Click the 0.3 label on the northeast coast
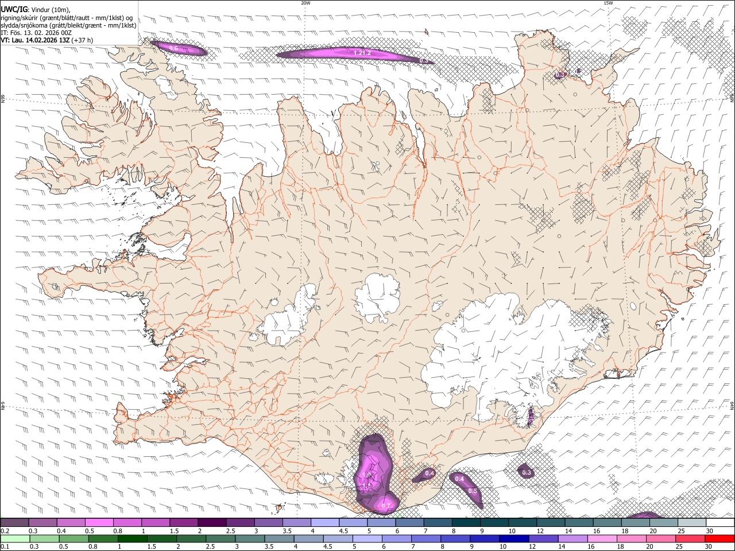This screenshot has width=735, height=551. [560, 75]
